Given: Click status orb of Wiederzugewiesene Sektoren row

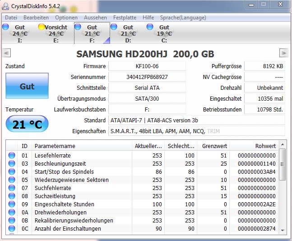Looking at the screenshot, I should click(x=12, y=180).
